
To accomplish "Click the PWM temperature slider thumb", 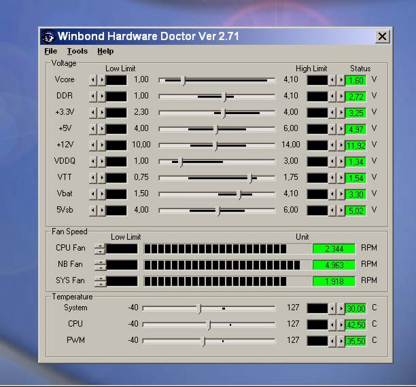I will click(203, 342).
